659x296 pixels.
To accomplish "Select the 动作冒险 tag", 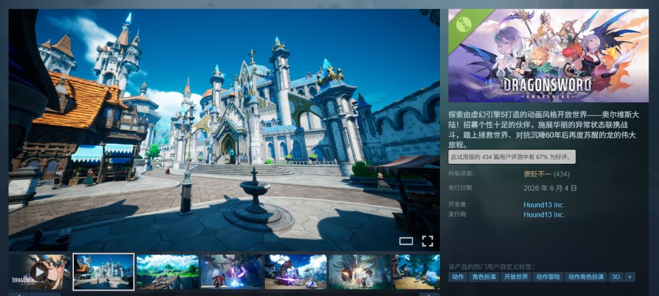I will tap(548, 277).
